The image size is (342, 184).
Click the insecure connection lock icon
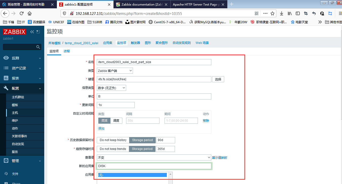[x=72, y=13]
